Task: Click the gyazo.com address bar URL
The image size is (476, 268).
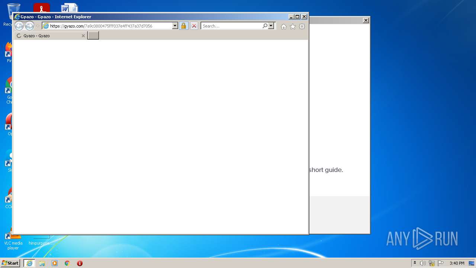Action: click(101, 26)
